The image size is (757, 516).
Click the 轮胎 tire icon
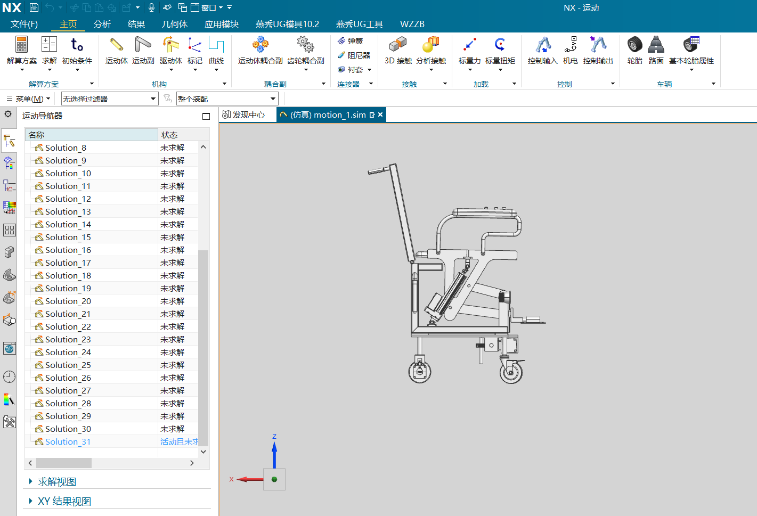[634, 44]
